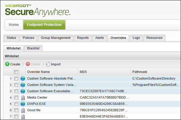The width and height of the screenshot is (181, 120).
Task: Open the Logs tab
Action: pos(136,38)
